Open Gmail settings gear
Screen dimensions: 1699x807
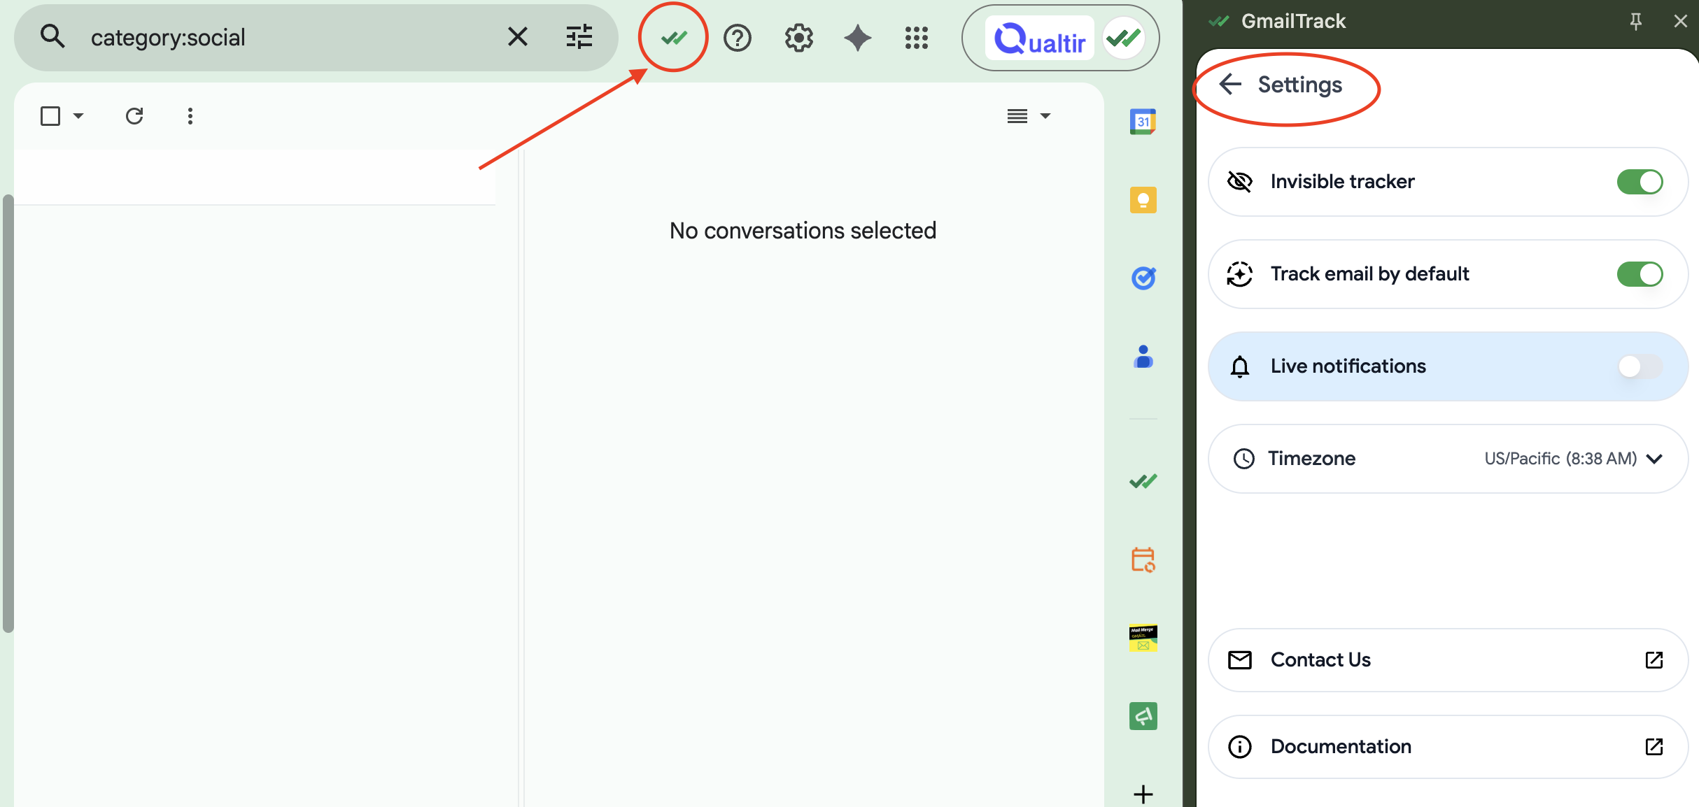[798, 38]
